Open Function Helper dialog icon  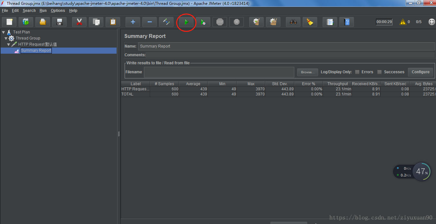(330, 22)
